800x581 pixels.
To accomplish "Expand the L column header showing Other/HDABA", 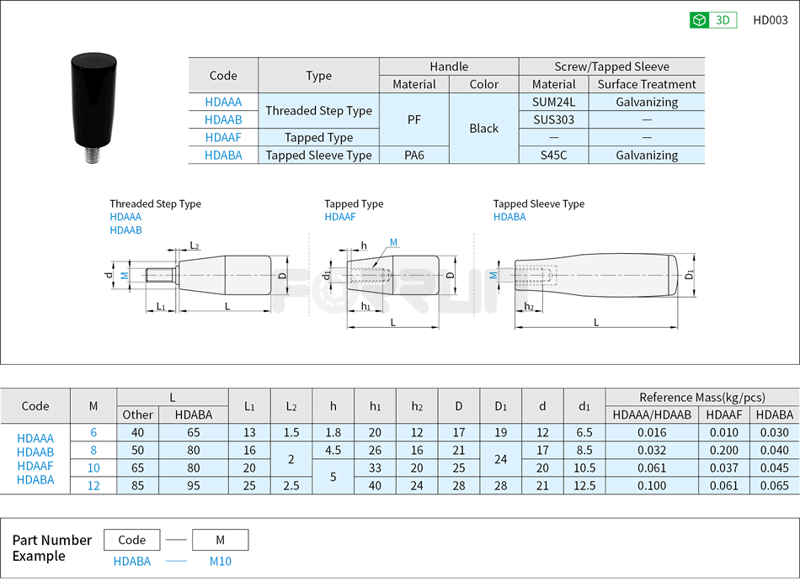I will (x=171, y=398).
